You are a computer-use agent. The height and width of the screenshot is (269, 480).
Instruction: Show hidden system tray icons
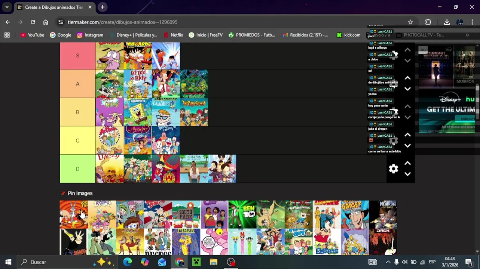pyautogui.click(x=388, y=262)
